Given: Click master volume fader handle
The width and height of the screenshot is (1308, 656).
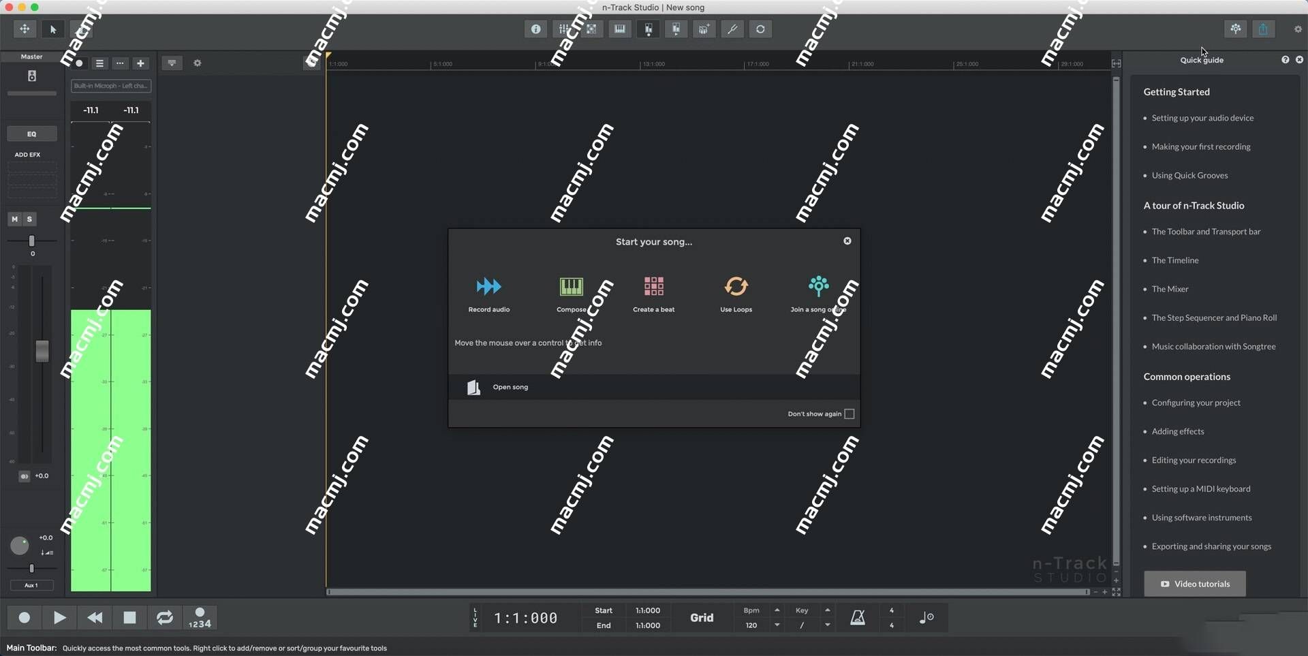Looking at the screenshot, I should pyautogui.click(x=42, y=352).
